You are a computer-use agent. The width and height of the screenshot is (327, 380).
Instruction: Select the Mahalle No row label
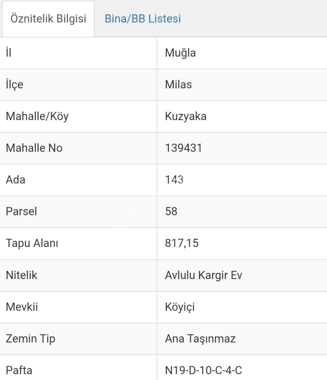(x=34, y=148)
